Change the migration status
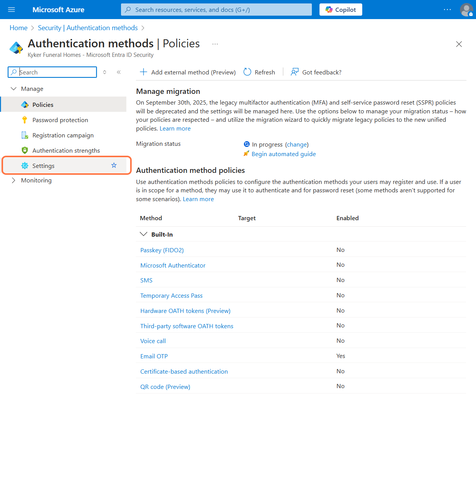This screenshot has width=476, height=482. click(x=297, y=144)
